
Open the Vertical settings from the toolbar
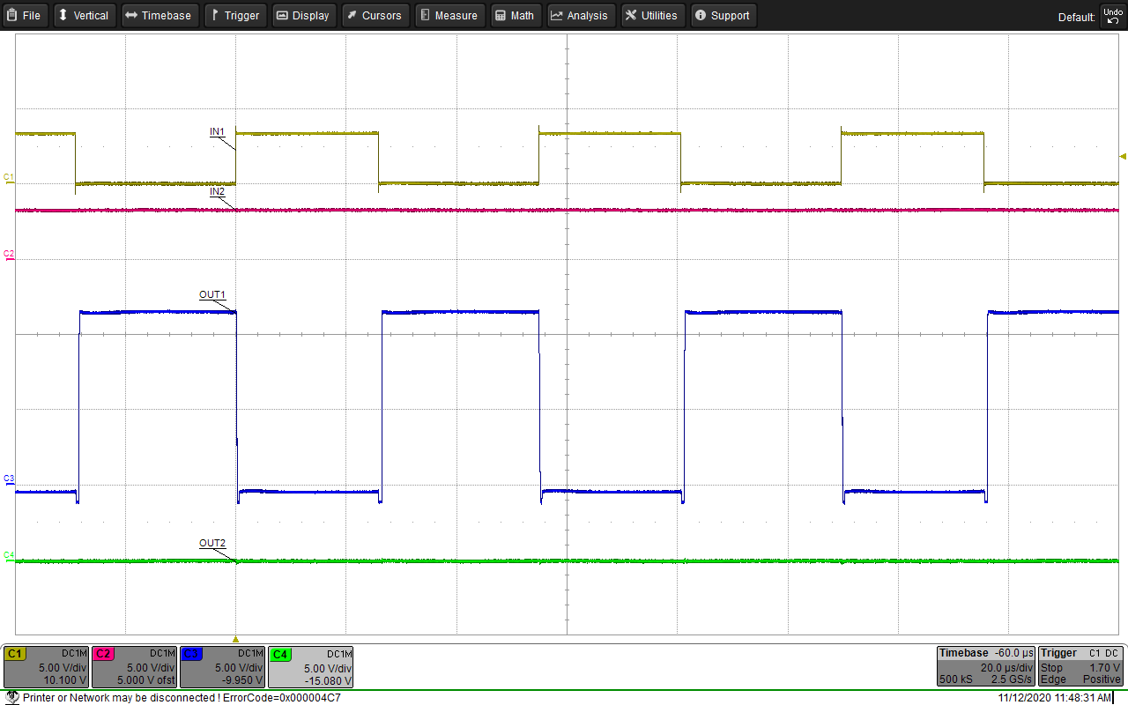point(84,15)
